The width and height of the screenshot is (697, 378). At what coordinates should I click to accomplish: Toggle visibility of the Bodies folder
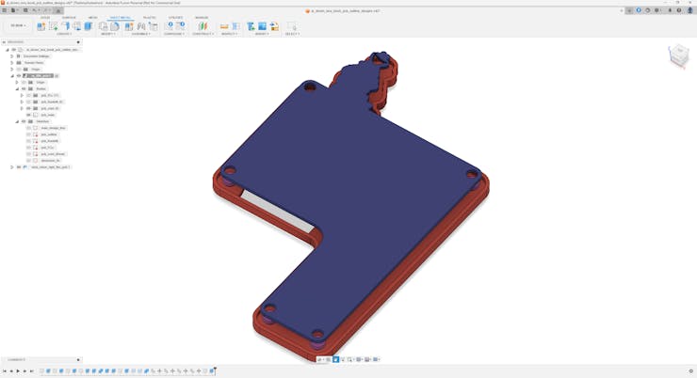pos(23,88)
